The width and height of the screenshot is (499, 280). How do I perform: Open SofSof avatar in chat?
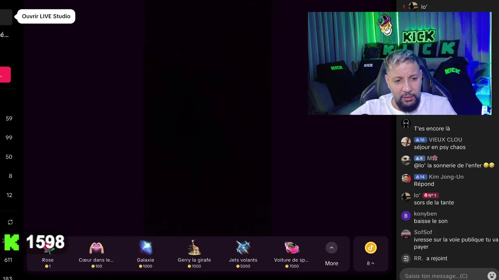(x=406, y=234)
